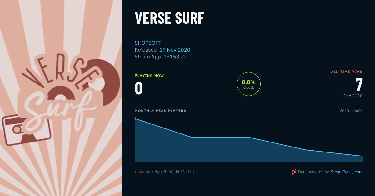This screenshot has width=375, height=196.
Task: Click the chart's flat middle line segment
Action: (x=220, y=137)
